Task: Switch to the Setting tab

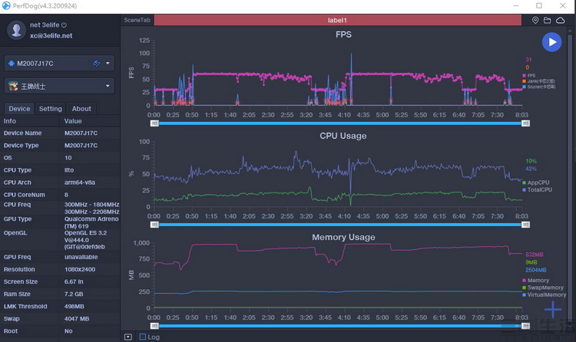Action: pos(51,109)
